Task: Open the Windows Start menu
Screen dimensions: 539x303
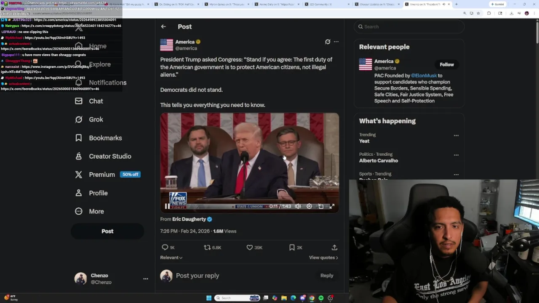Action: tap(209, 298)
